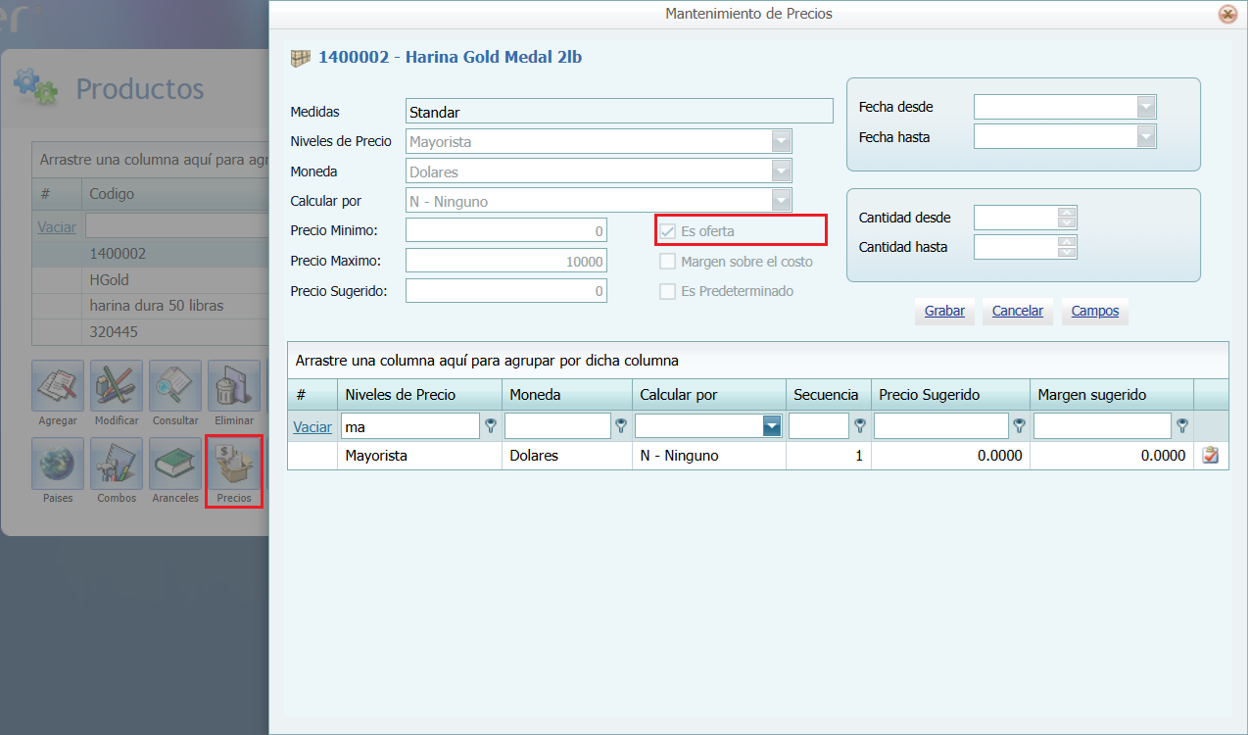Click the Combos icon
This screenshot has width=1248, height=735.
click(x=117, y=465)
